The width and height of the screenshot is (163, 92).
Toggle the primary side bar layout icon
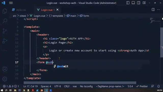128,3
